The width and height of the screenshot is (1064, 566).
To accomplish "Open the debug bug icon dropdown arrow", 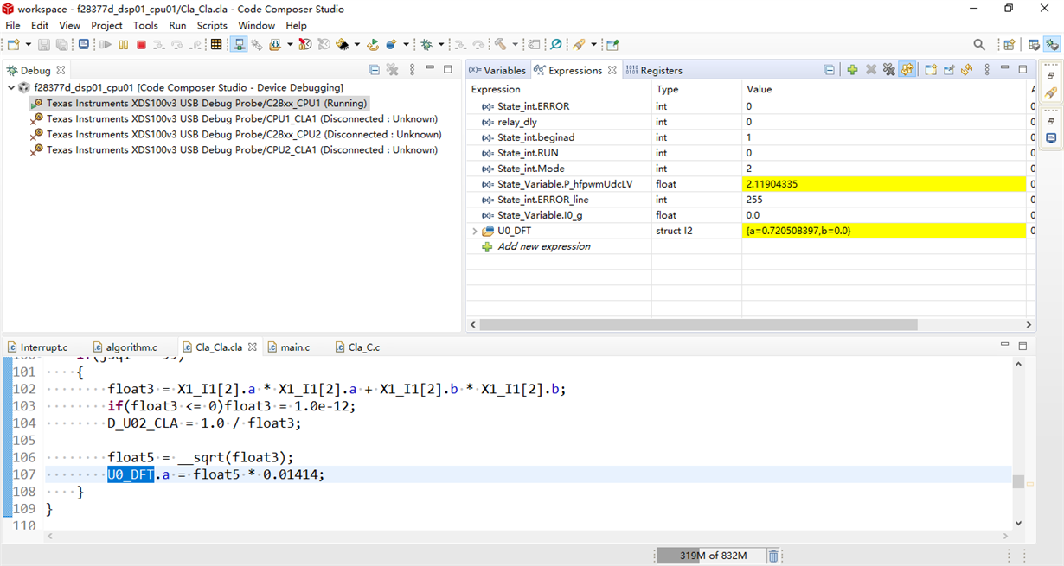I will coord(441,45).
